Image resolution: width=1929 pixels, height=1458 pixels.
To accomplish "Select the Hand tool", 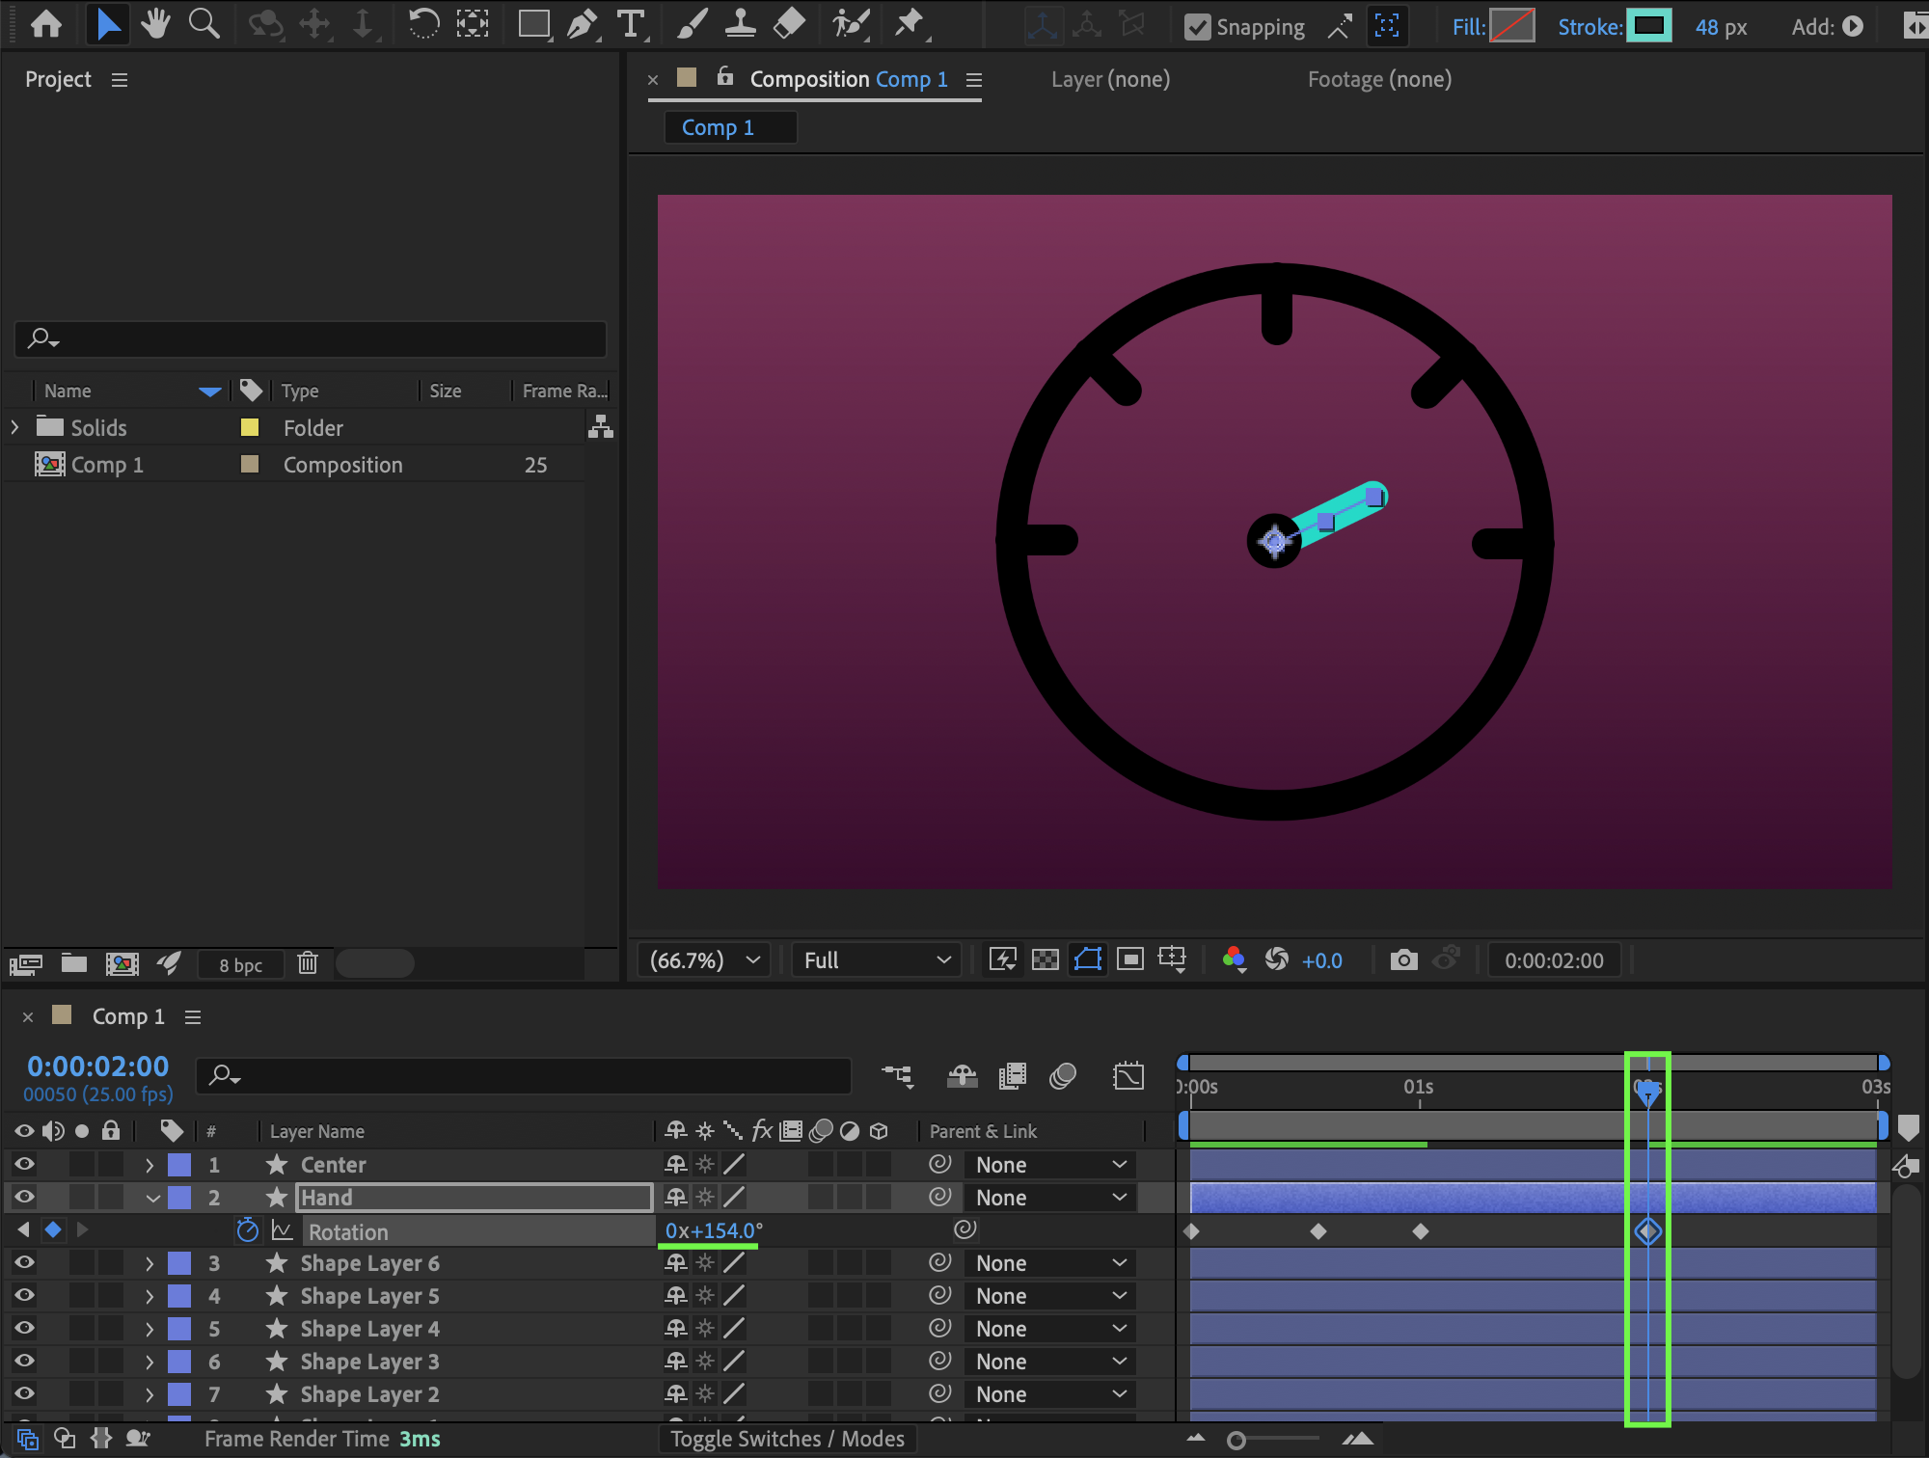I will click(x=155, y=24).
